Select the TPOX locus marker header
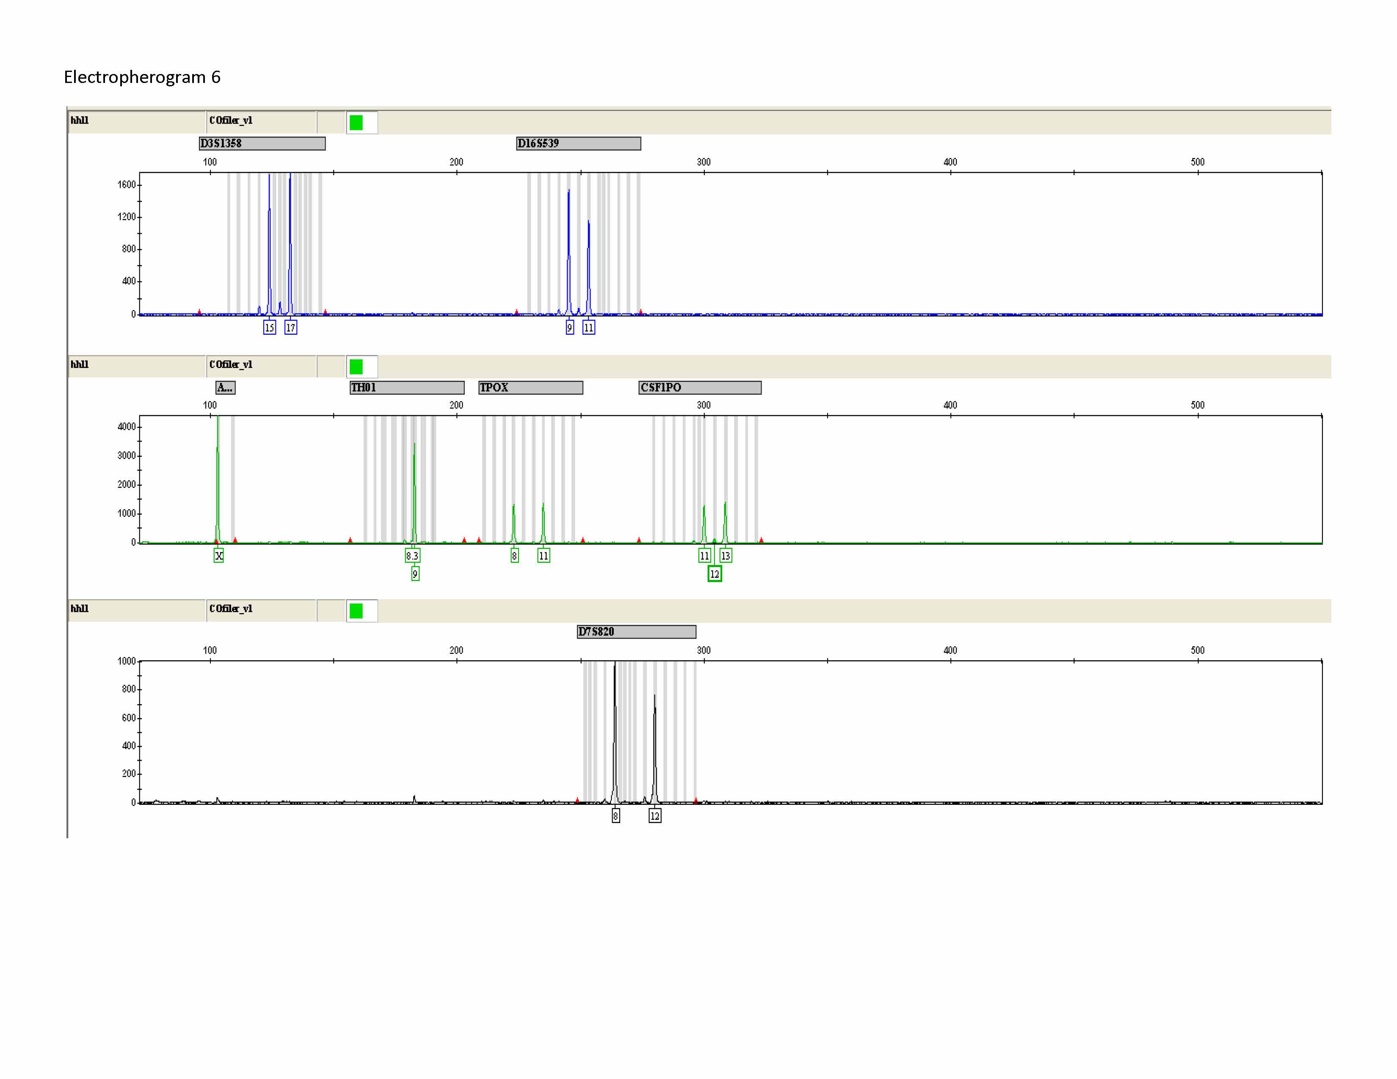This screenshot has height=1079, width=1397. coord(530,387)
